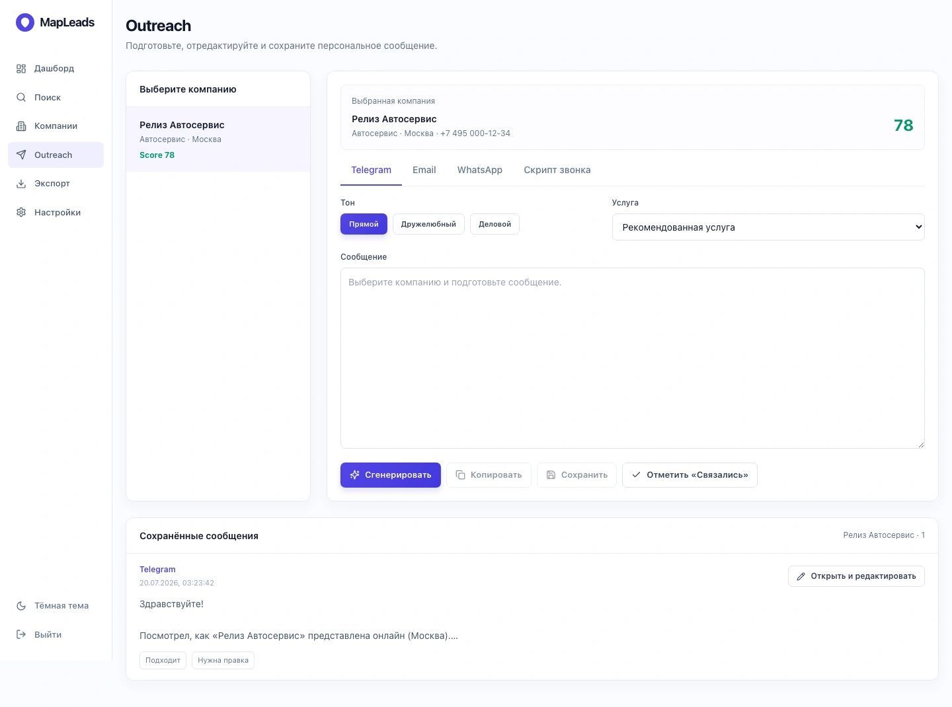Select the Прямой tone option
The width and height of the screenshot is (952, 707).
click(x=364, y=224)
